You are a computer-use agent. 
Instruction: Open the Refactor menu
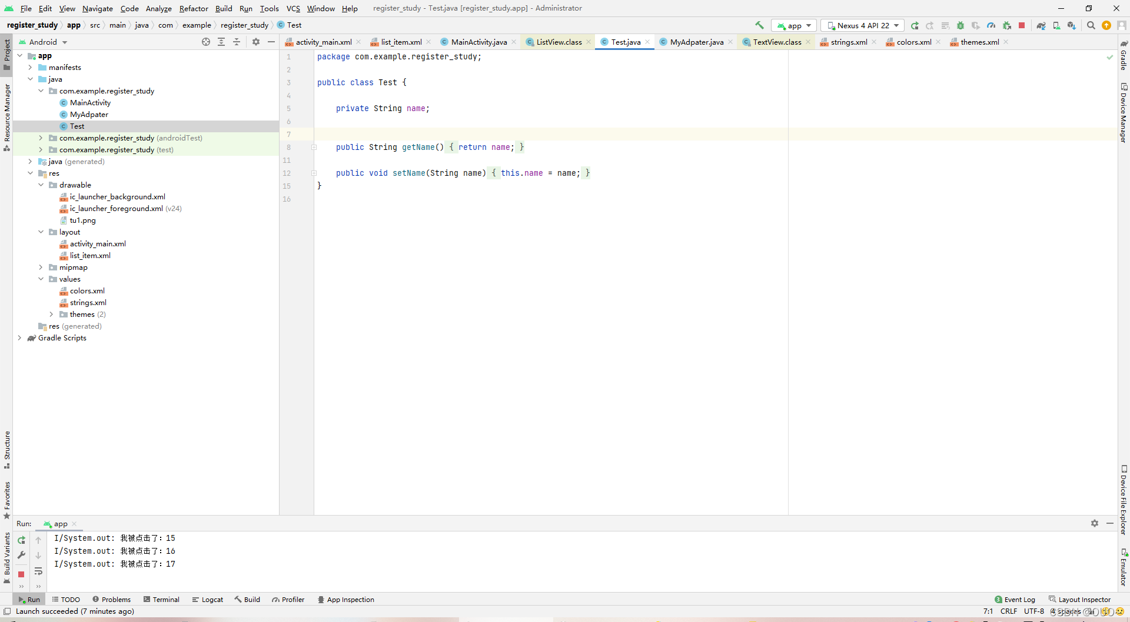pyautogui.click(x=194, y=8)
